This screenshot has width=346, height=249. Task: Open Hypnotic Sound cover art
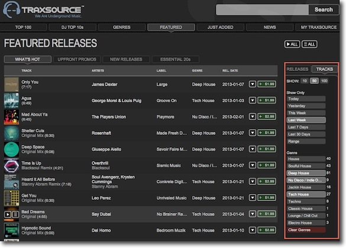click(11, 231)
